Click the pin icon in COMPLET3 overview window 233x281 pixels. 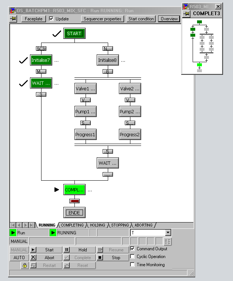(187, 14)
